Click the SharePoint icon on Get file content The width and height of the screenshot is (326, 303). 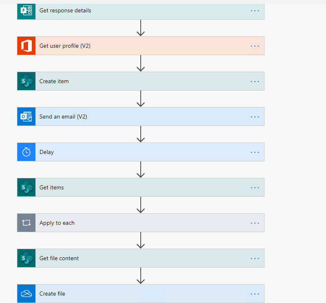click(26, 258)
